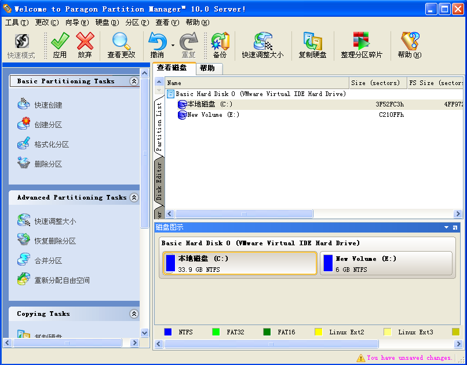This screenshot has height=365, width=467.
Task: Select Express Create (快速创建) in the sidebar
Action: point(40,105)
